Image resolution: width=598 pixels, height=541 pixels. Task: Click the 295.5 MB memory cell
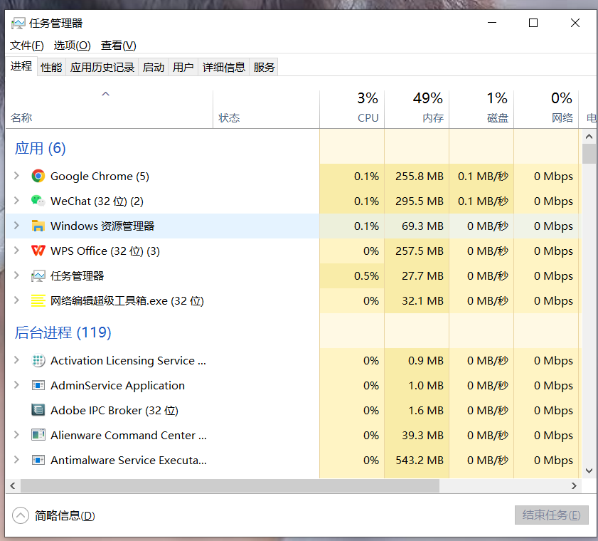tap(417, 201)
